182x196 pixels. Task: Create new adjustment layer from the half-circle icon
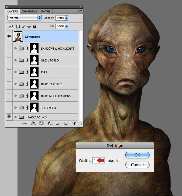coord(50,123)
